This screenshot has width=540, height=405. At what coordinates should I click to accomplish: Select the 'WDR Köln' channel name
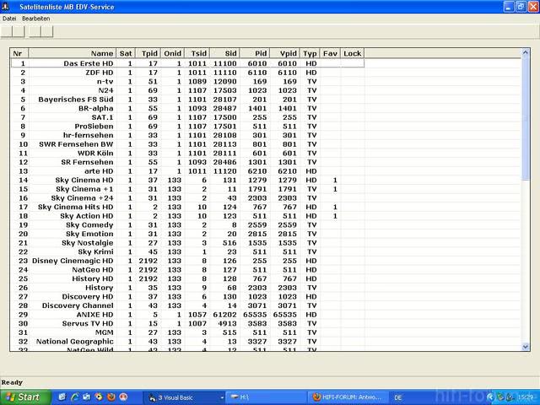pyautogui.click(x=95, y=154)
